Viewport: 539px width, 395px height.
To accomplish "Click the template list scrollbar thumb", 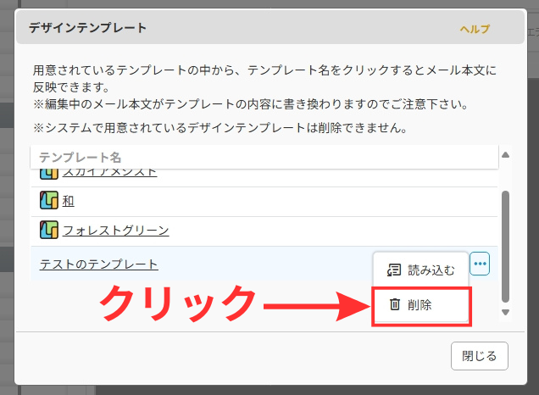I will click(x=505, y=247).
